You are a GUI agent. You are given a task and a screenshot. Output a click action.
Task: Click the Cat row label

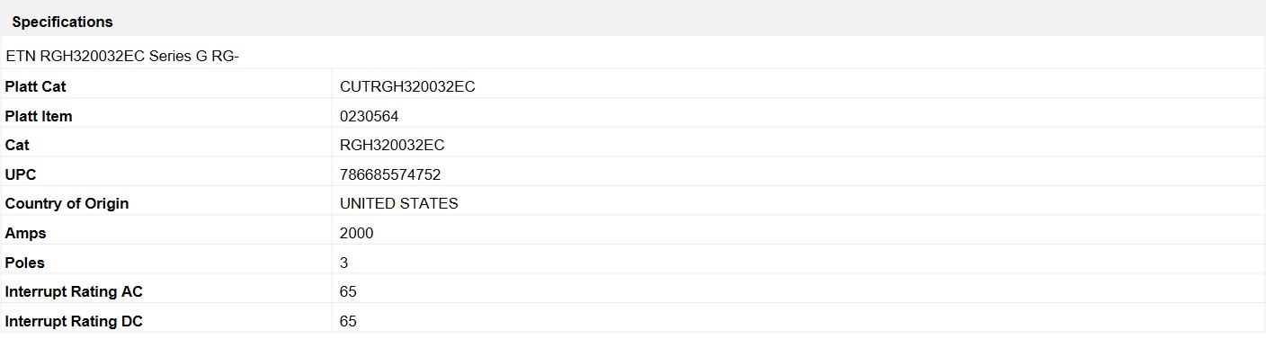17,145
